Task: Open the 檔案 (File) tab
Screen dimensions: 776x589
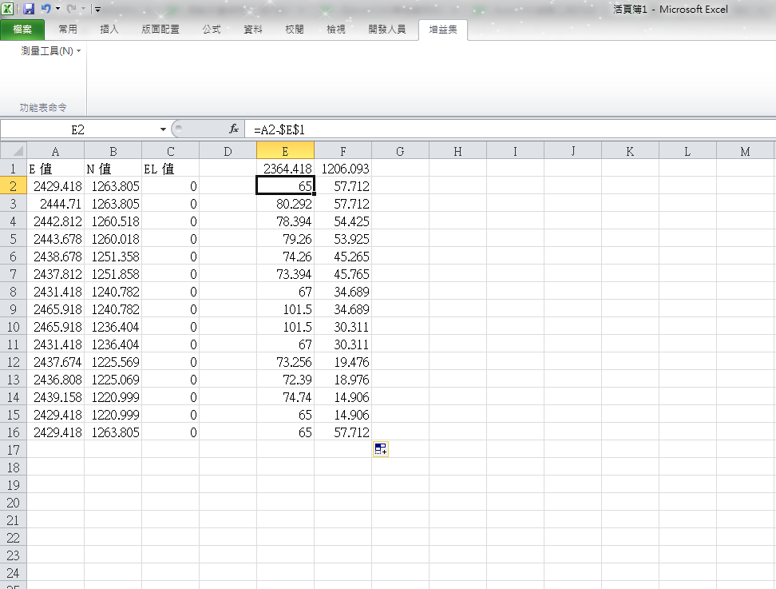Action: (22, 30)
